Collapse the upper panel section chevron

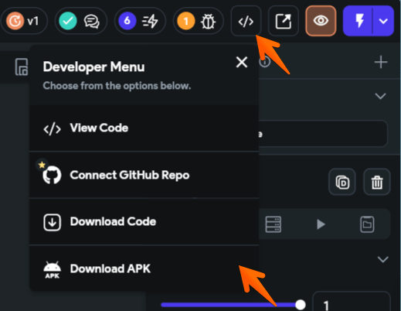(x=380, y=96)
